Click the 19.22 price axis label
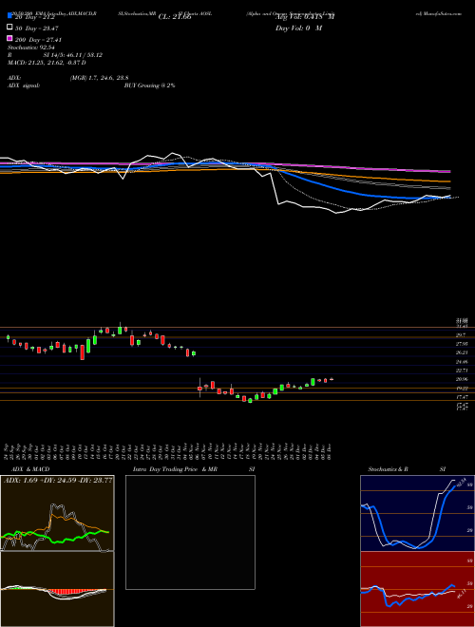 [x=462, y=389]
